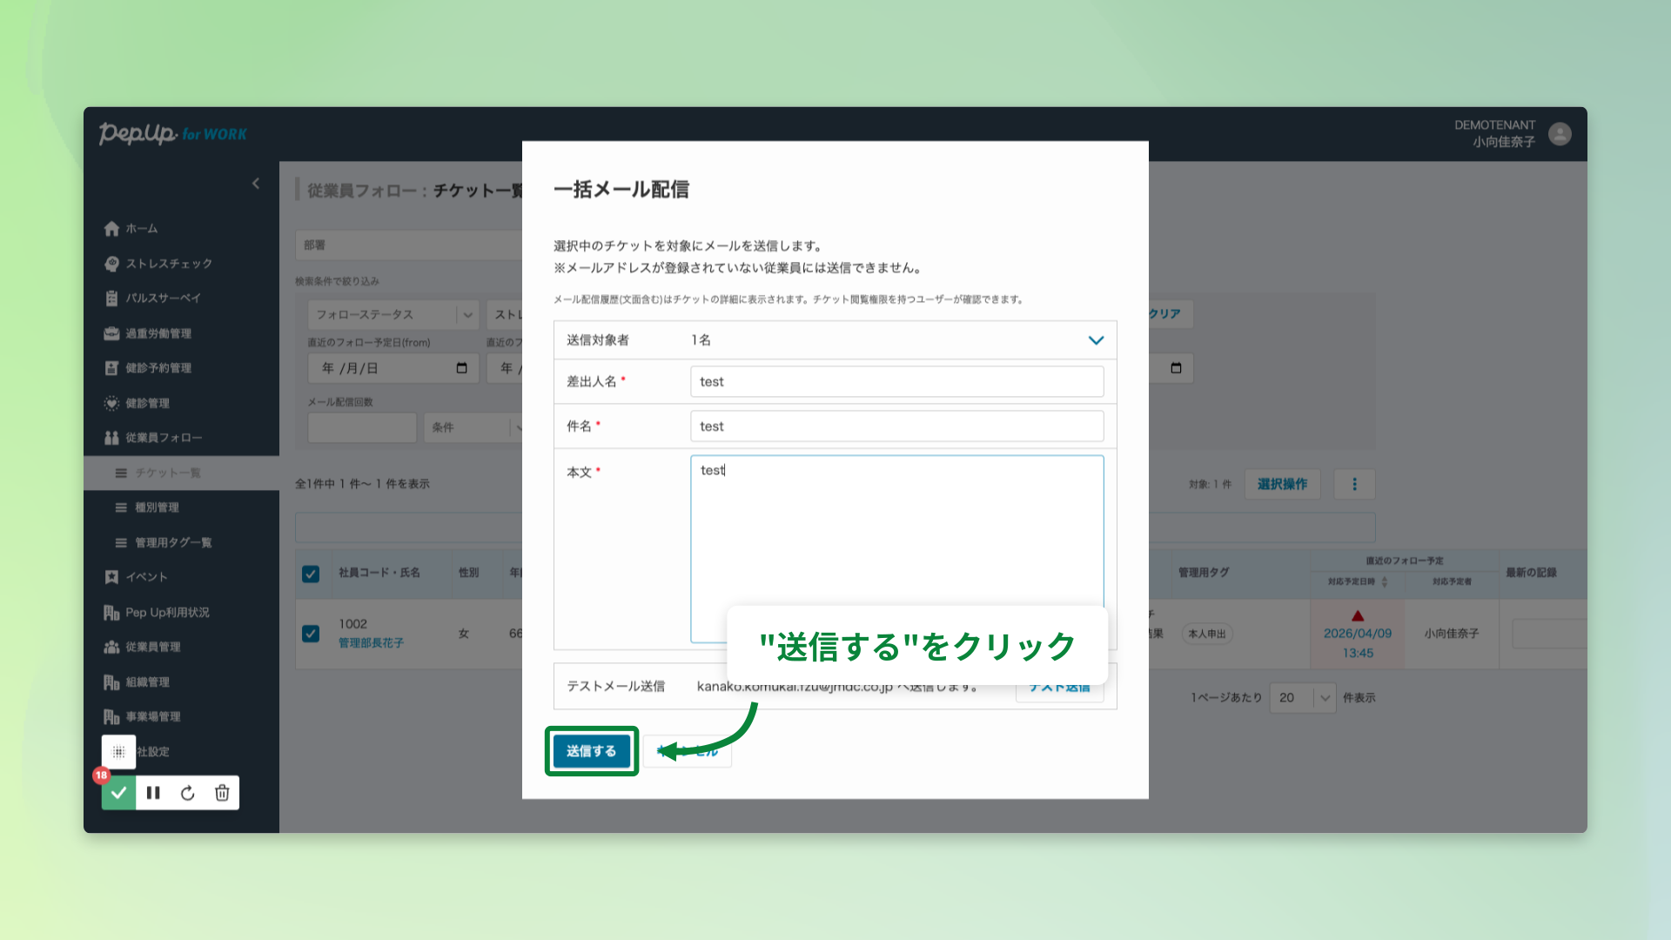
Task: Click the 2026/04/09 follow-up date cell
Action: [x=1358, y=634]
